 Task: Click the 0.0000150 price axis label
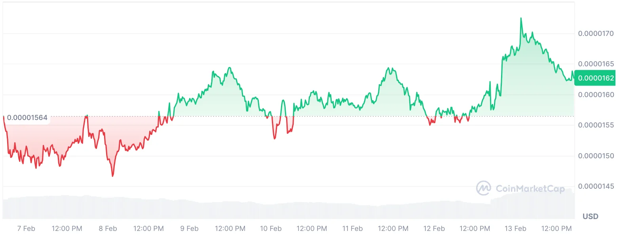pos(596,156)
